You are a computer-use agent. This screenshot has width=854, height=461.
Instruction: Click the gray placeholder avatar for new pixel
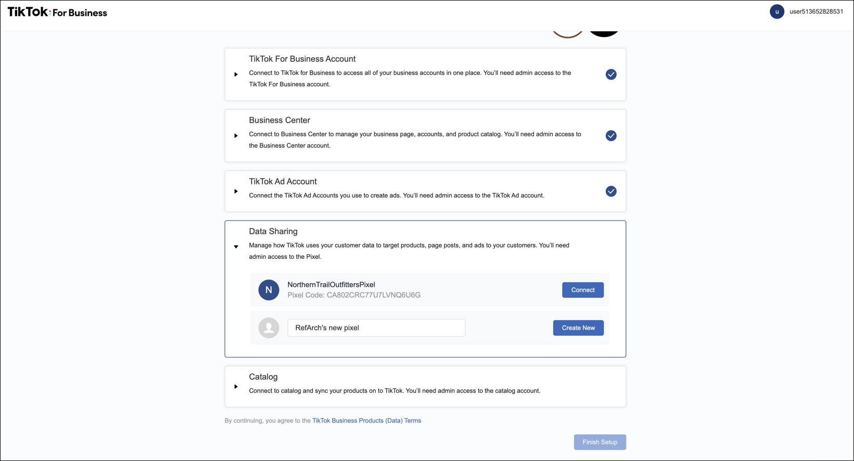(x=269, y=328)
